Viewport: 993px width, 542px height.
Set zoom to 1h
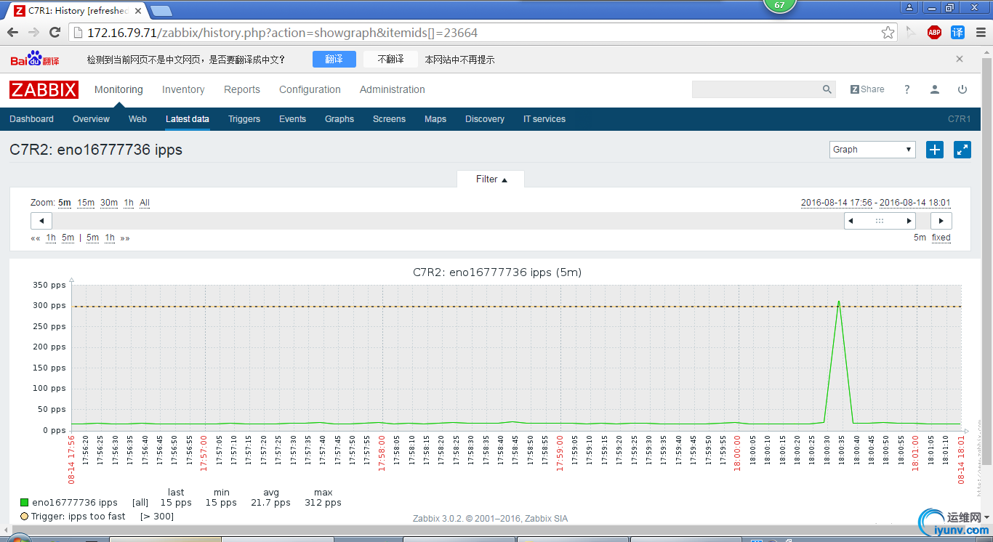click(x=129, y=203)
